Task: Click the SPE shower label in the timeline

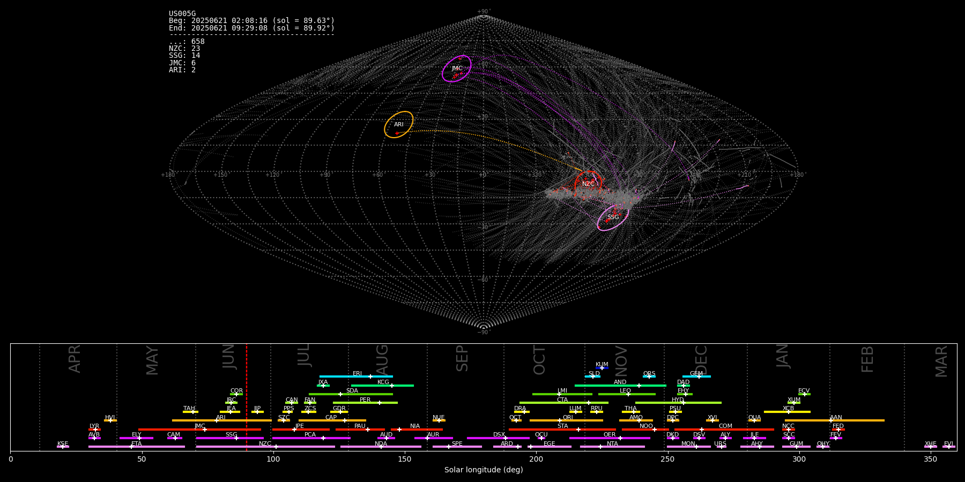Action: pos(457,444)
